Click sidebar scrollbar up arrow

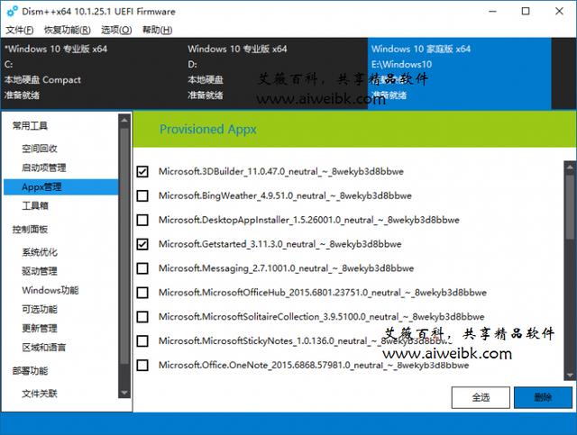(124, 120)
